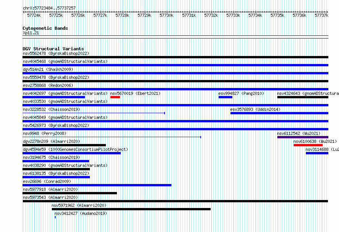Click the nsv4042697 variant label
This screenshot has height=232, width=339.
tap(65, 93)
